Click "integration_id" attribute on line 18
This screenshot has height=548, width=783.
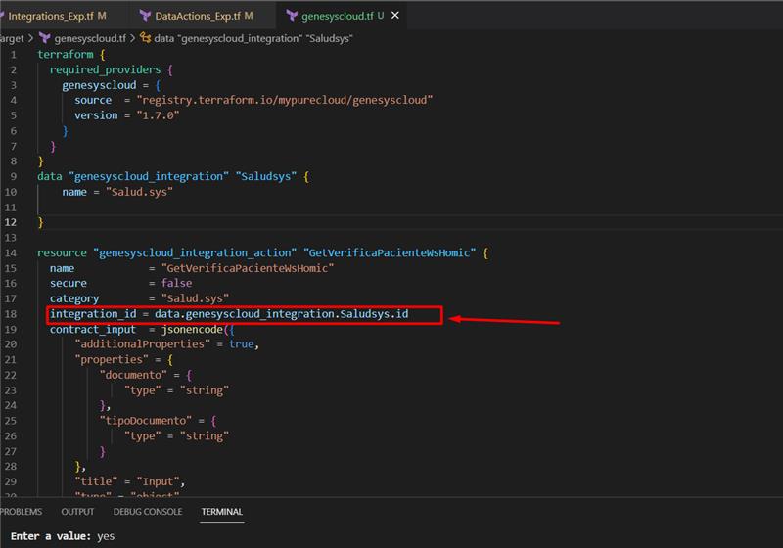tap(93, 314)
